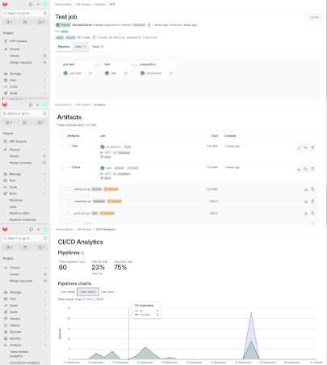Screen dimensions: 327x365
Task: Browse artifacts folder of production job row
Action: (x=306, y=148)
